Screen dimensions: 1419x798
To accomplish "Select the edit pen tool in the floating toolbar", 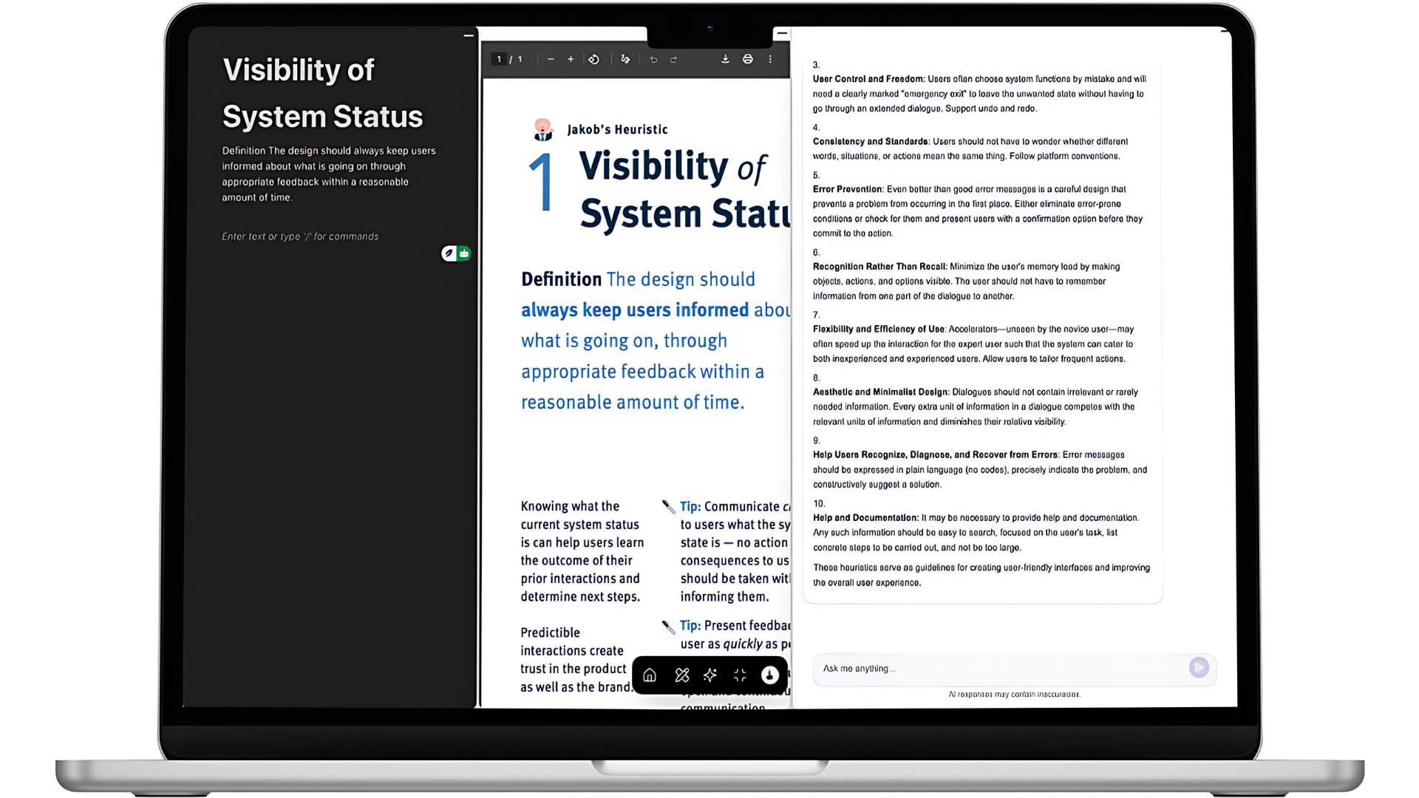I will point(681,675).
